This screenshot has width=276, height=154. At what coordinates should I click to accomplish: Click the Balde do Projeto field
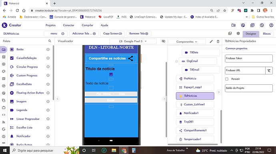249,88
